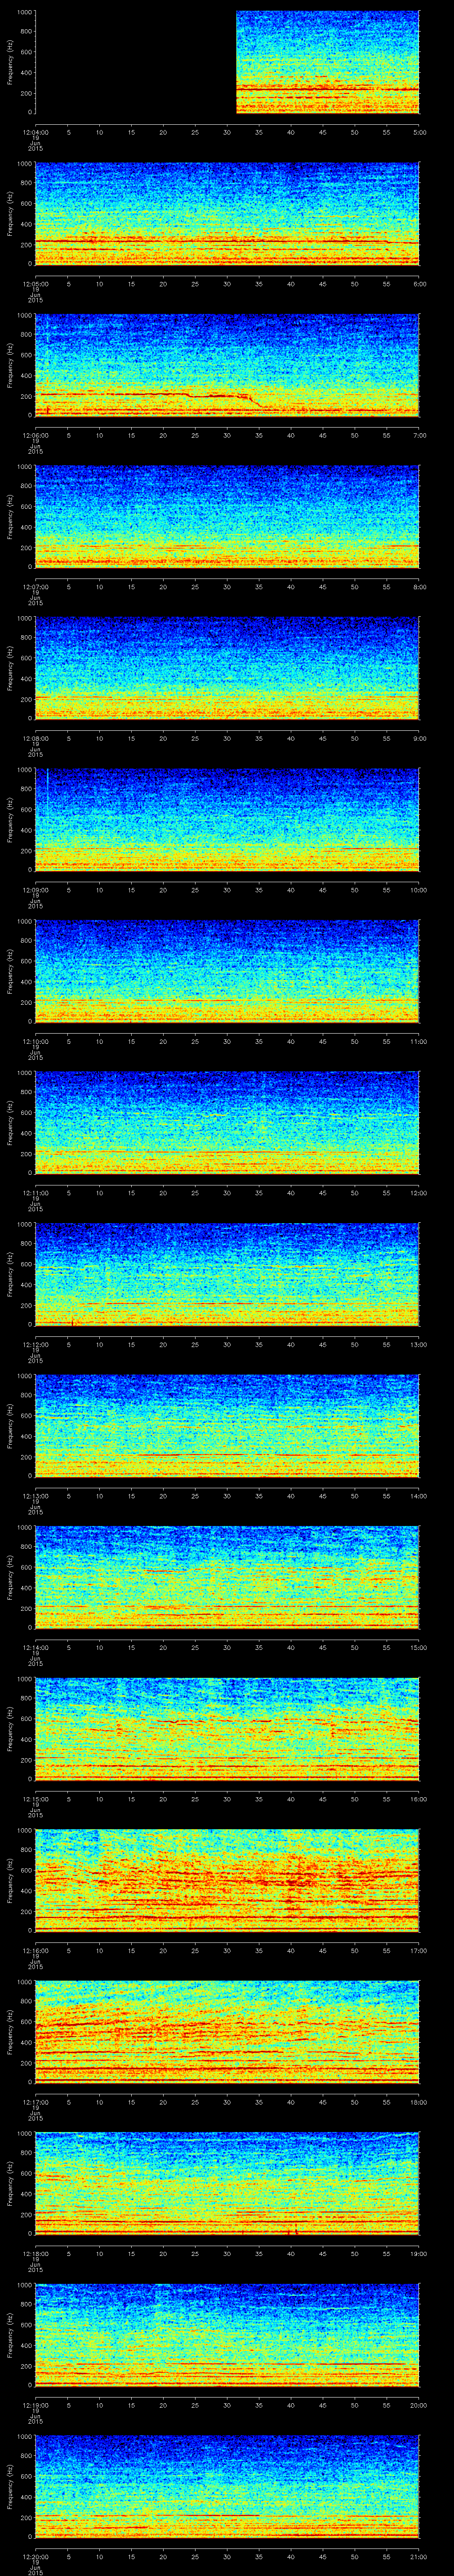
Task: Select the '12:06:00' axis time label
Action: [36, 435]
